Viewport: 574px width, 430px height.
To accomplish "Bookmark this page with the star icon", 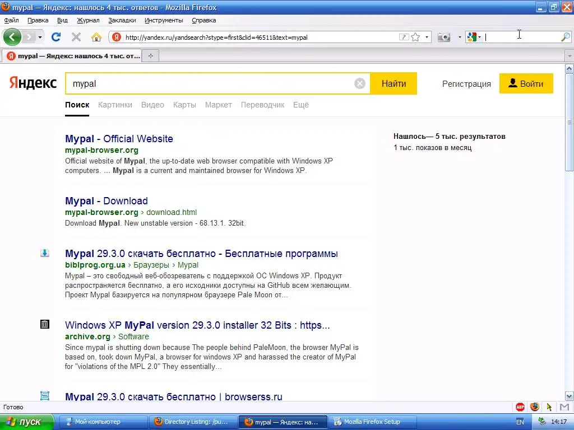I will point(415,37).
